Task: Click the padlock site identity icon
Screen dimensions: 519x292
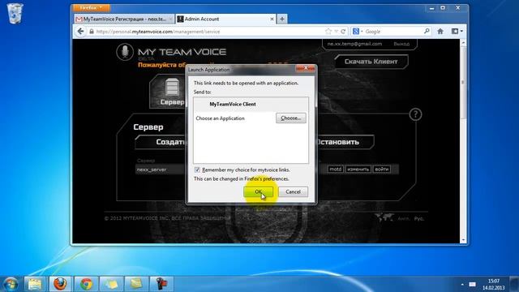Action: click(92, 32)
